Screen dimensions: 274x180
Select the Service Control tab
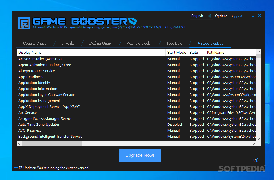pos(210,43)
